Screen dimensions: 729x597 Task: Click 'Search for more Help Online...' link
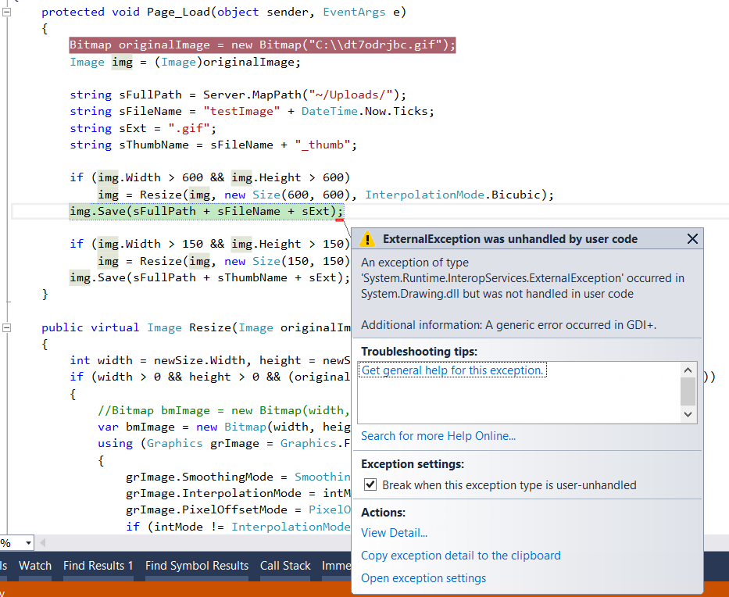click(x=438, y=436)
